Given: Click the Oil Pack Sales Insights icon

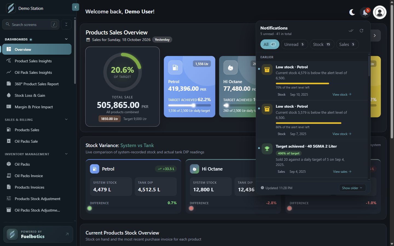Looking at the screenshot, I should (9, 72).
